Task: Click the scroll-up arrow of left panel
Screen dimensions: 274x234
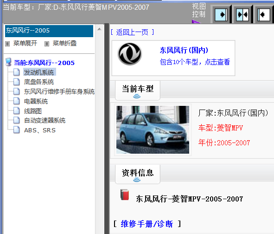Action: 99,29
